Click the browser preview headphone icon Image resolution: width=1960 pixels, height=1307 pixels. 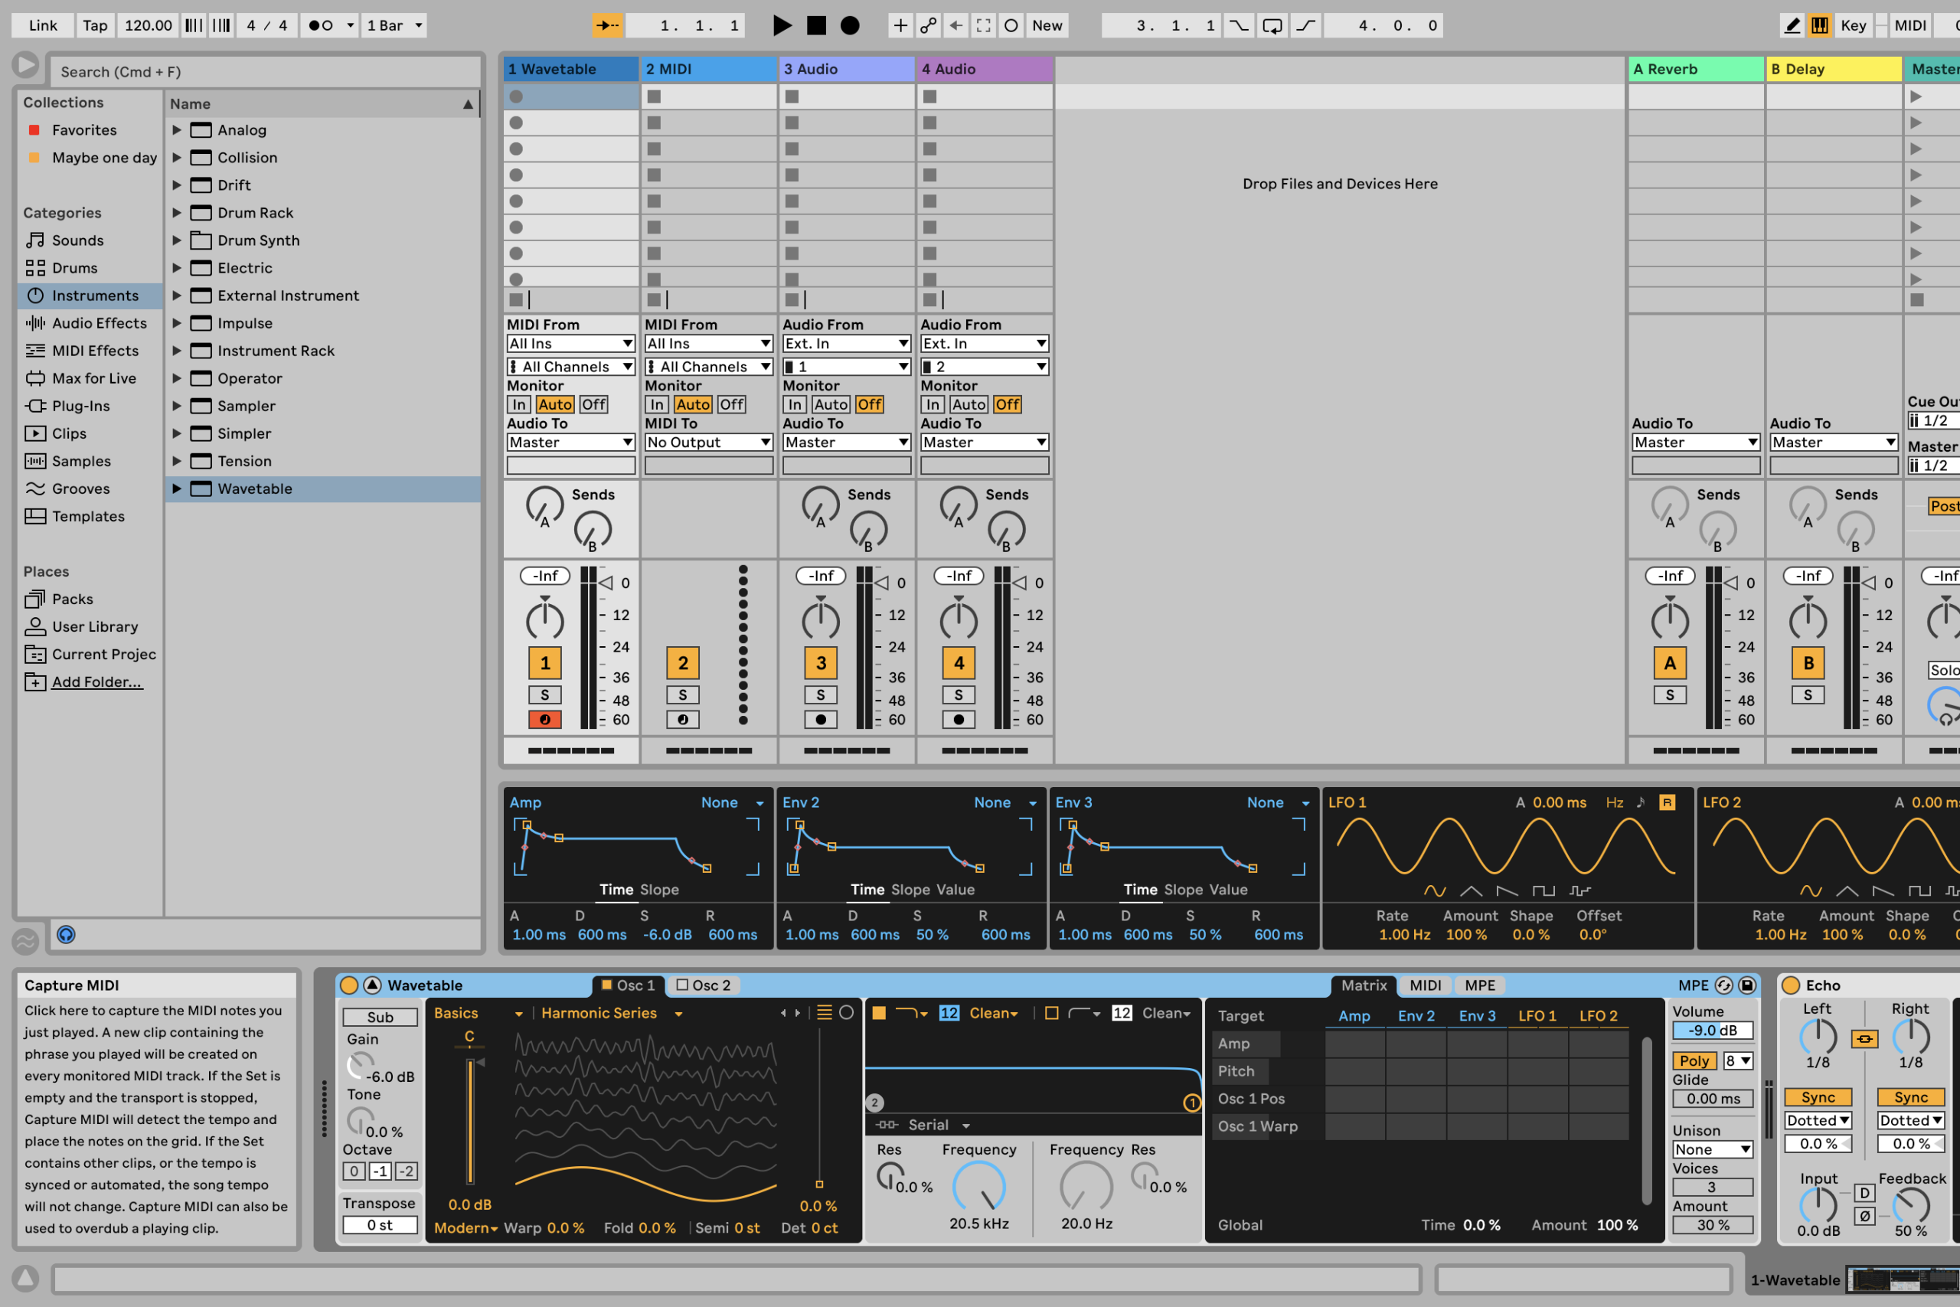(66, 934)
